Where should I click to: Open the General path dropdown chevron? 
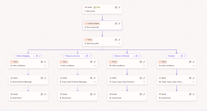(179, 56)
